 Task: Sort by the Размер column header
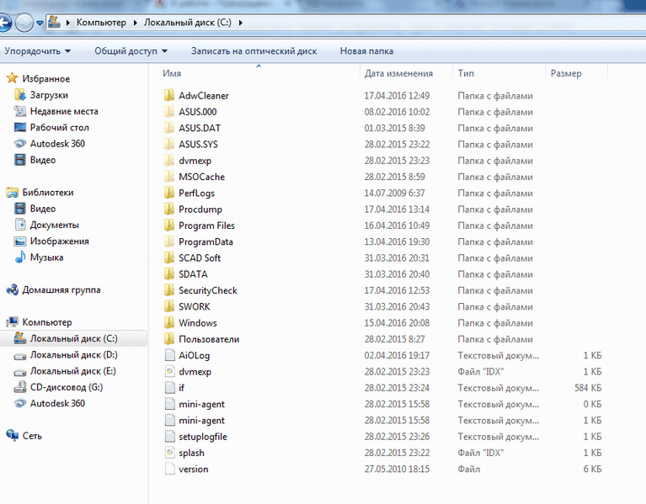[x=566, y=73]
